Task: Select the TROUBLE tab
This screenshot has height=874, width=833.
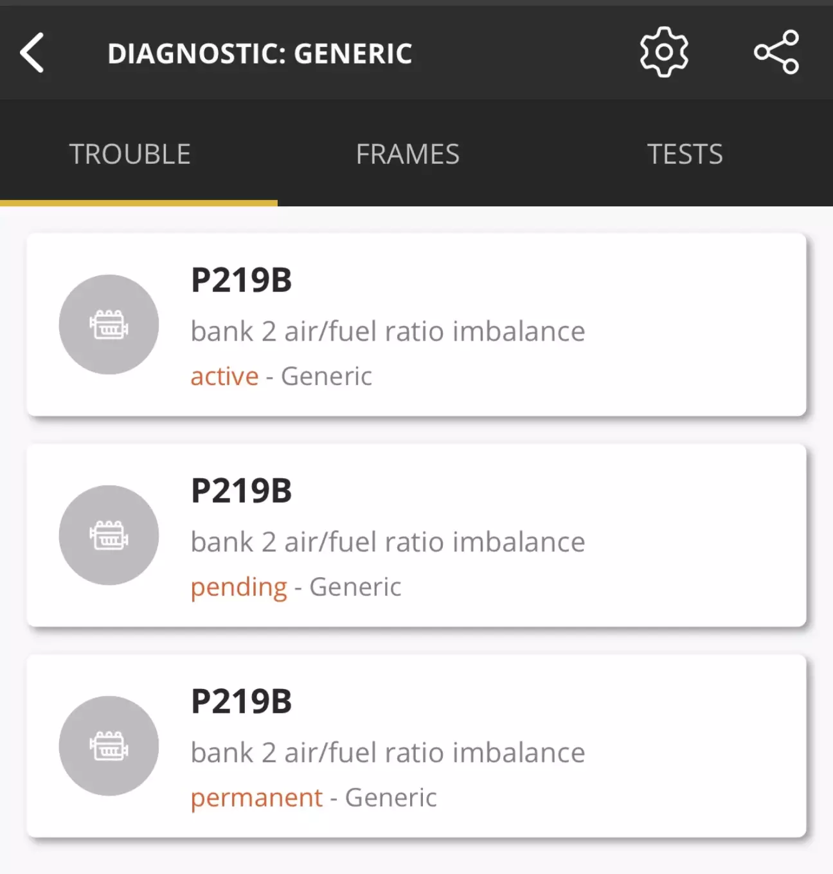Action: [x=130, y=154]
